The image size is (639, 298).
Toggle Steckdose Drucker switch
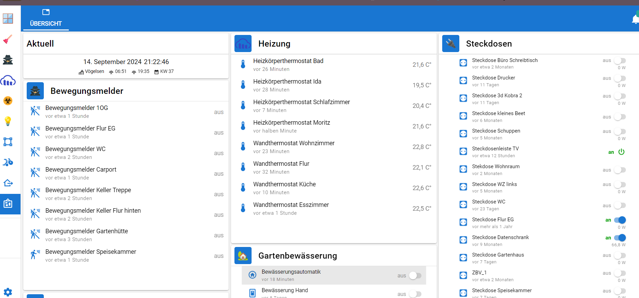click(x=620, y=78)
